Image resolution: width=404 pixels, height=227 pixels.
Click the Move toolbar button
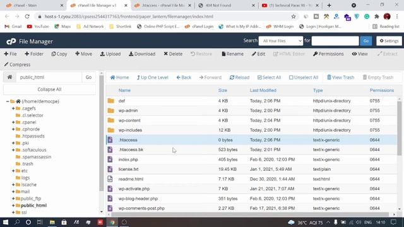click(83, 54)
